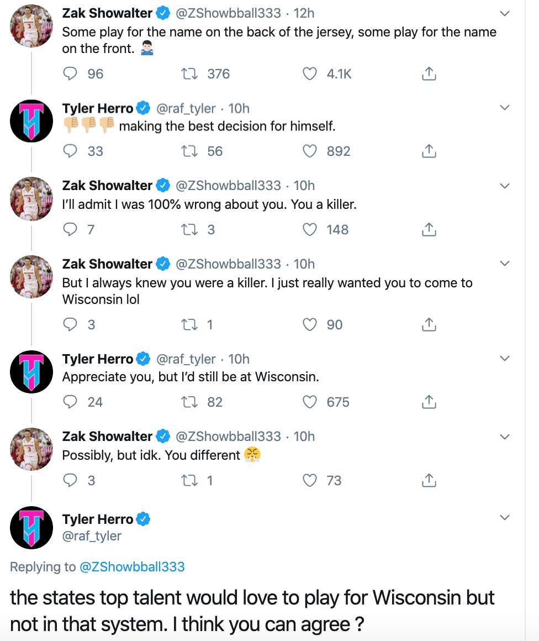539x641 pixels.
Task: Open the chevron menu on the bottom Tyler Herro tweet
Action: (504, 518)
